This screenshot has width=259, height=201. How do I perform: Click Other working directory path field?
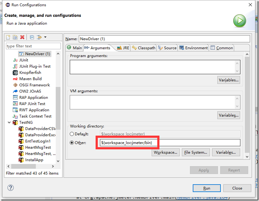click(x=170, y=143)
